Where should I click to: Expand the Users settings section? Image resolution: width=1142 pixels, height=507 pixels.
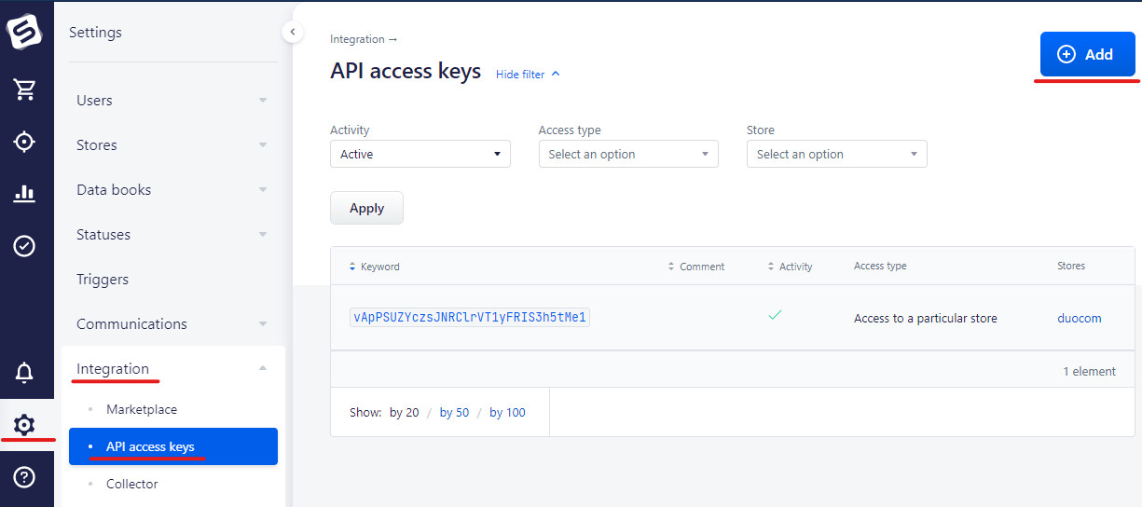point(172,101)
